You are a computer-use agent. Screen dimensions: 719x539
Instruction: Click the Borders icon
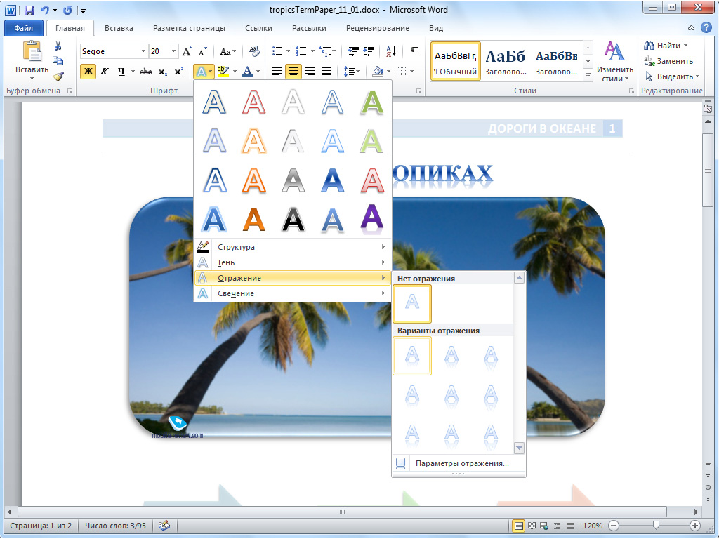coord(401,72)
